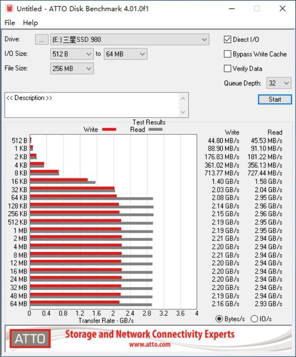Click the 1.58 GB/s read value
Viewport: 296px width, 357px height.
pyautogui.click(x=269, y=181)
